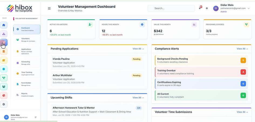
Task: Click the highlighted heart icon under the cursor
Action: (x=4, y=43)
